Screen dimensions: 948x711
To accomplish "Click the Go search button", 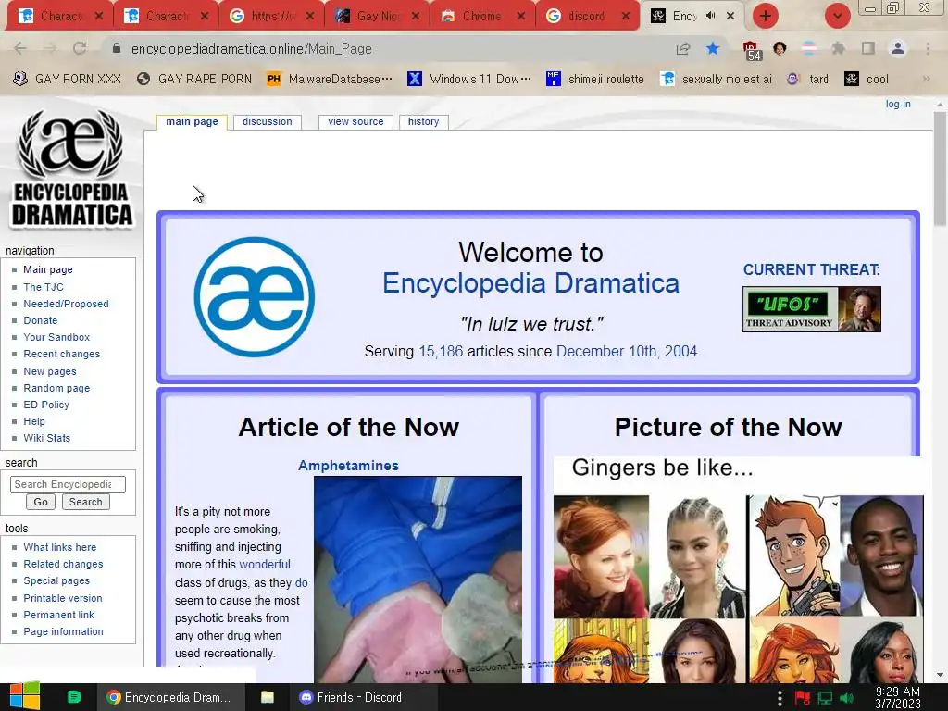I will 41,502.
